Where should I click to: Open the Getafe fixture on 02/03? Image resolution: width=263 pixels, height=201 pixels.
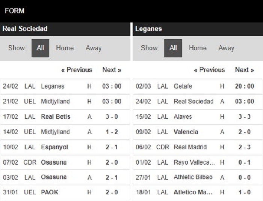coord(198,86)
